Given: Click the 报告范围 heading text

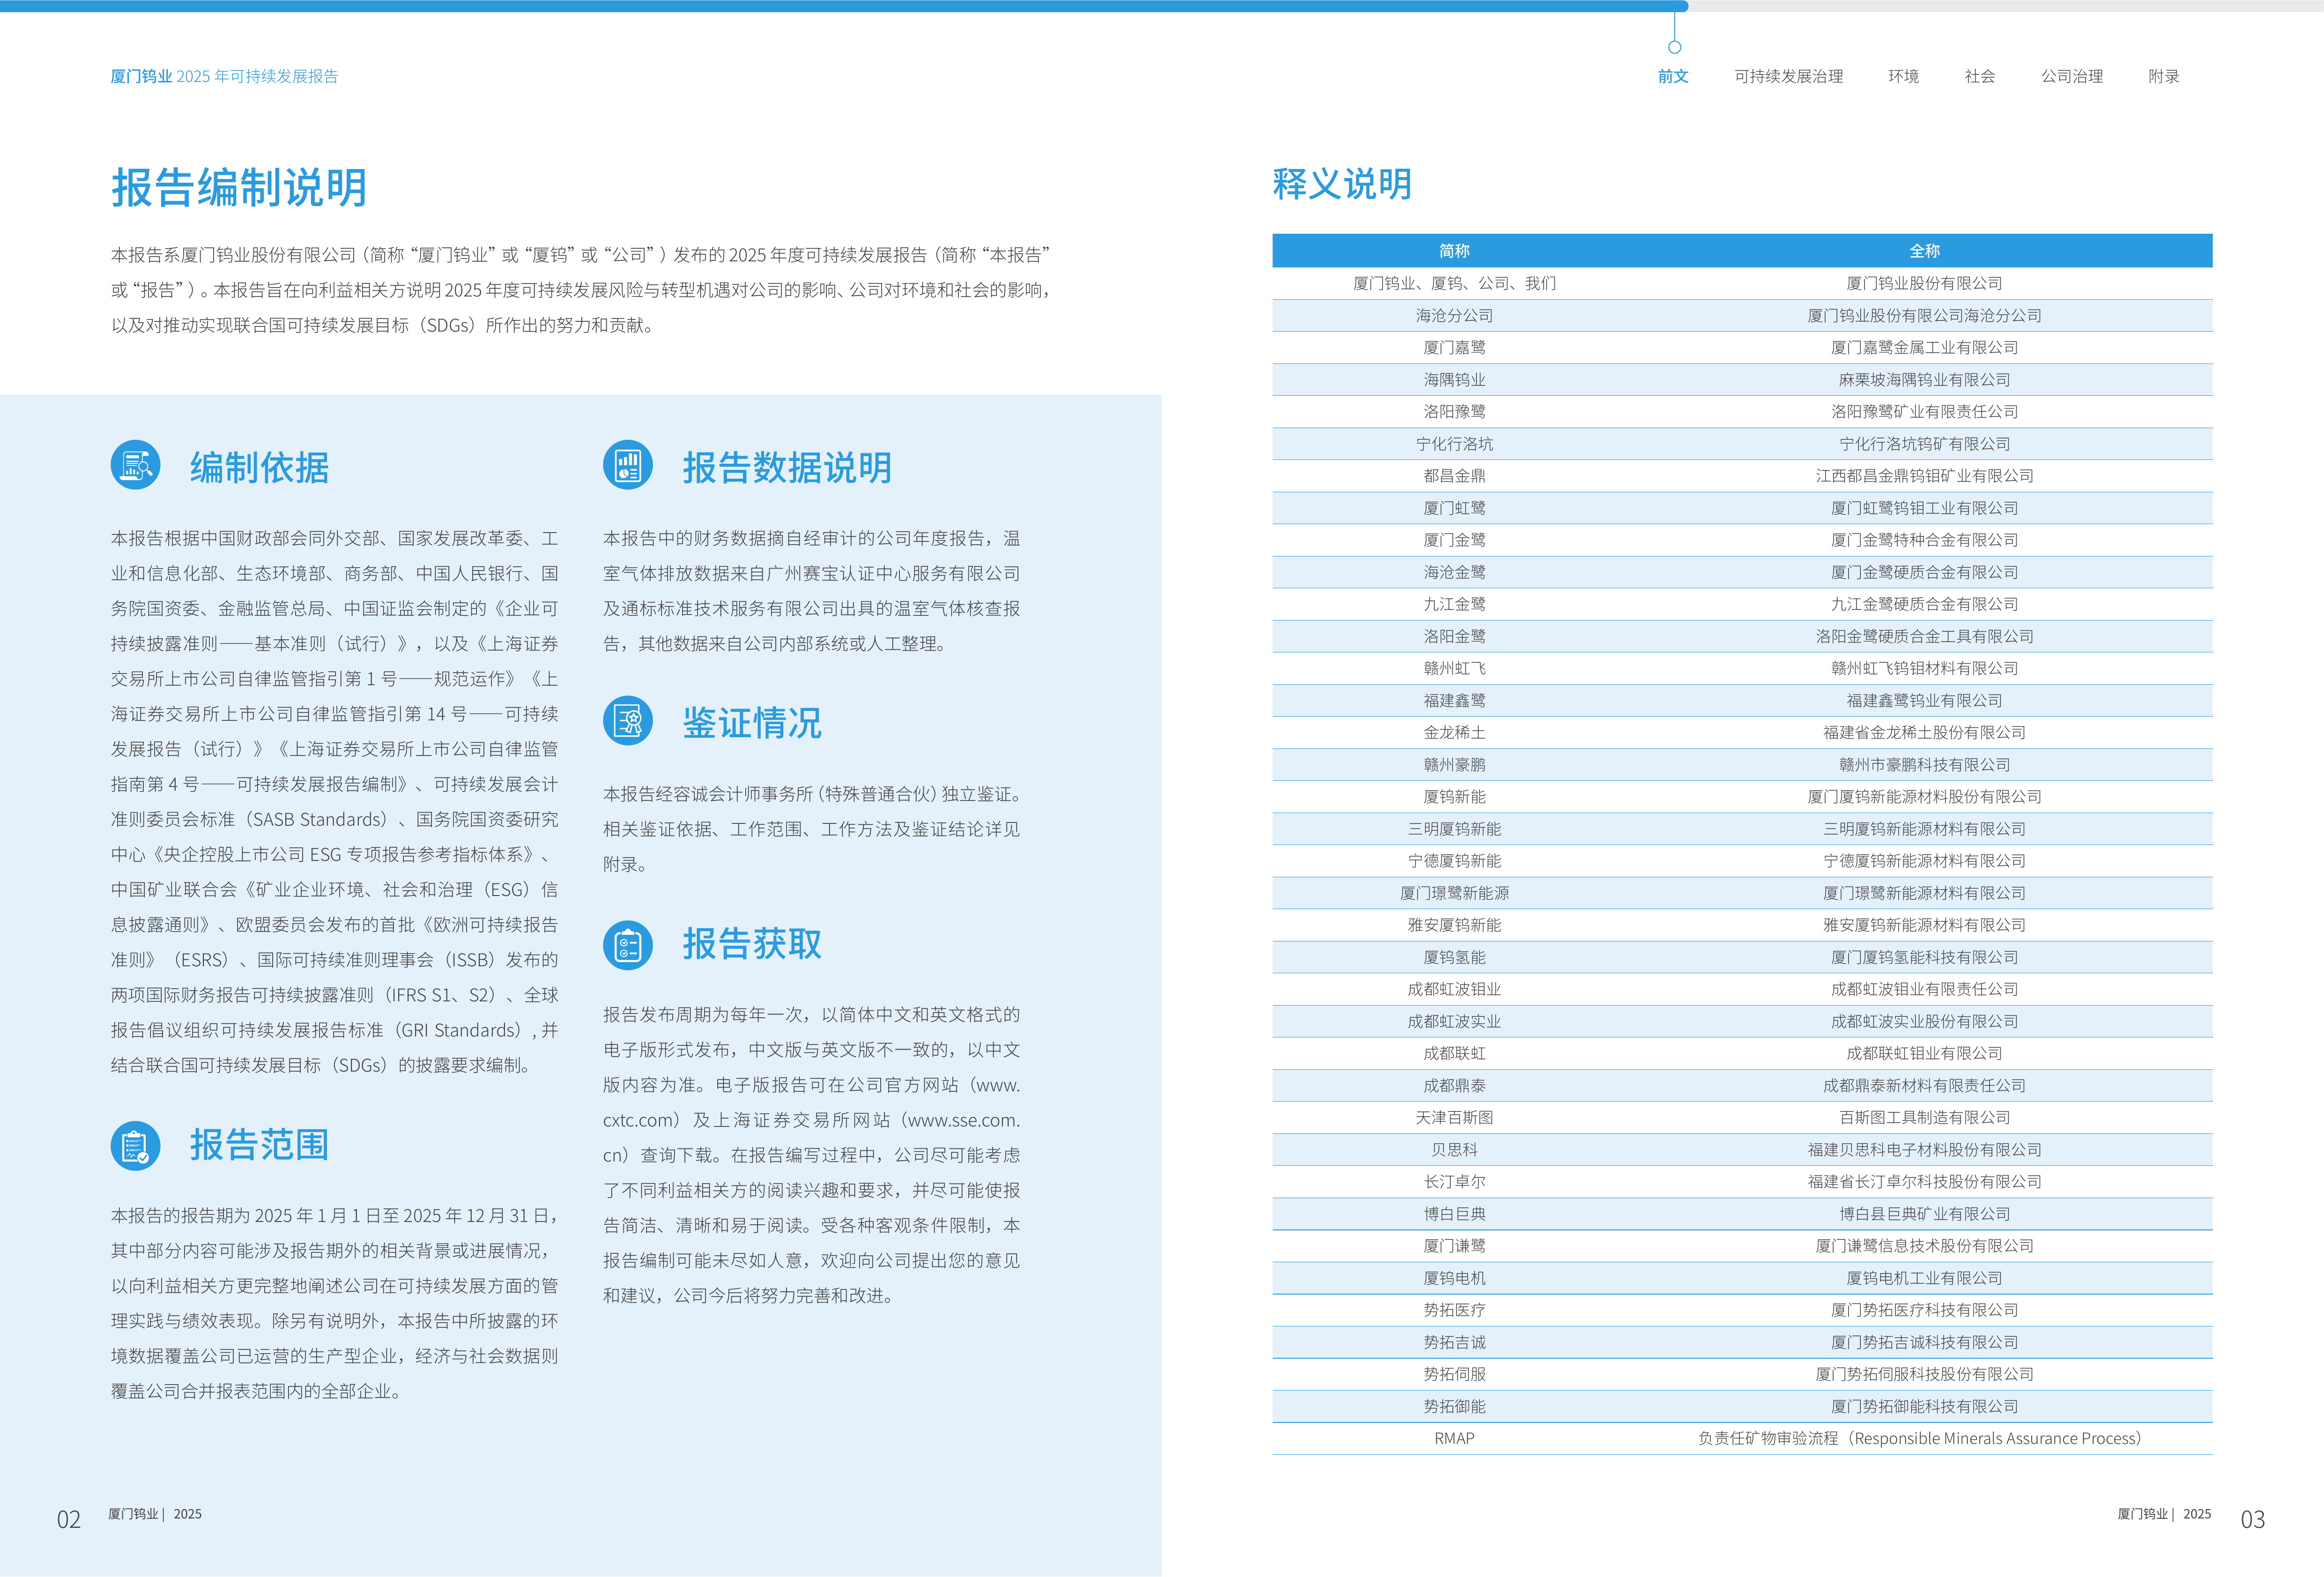Looking at the screenshot, I should [x=260, y=1144].
